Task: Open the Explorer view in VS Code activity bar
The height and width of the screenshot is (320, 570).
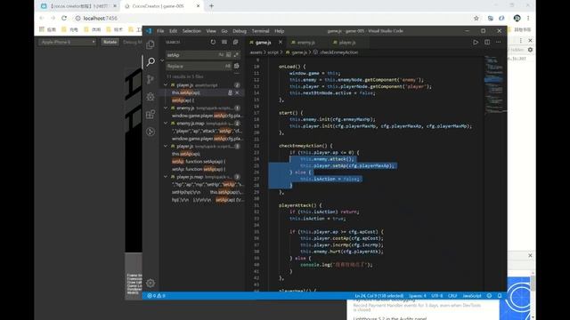Action: coord(151,44)
